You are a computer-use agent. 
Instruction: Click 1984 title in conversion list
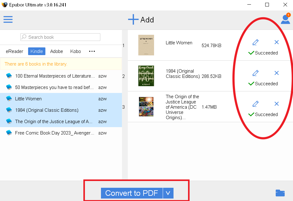[182, 74]
